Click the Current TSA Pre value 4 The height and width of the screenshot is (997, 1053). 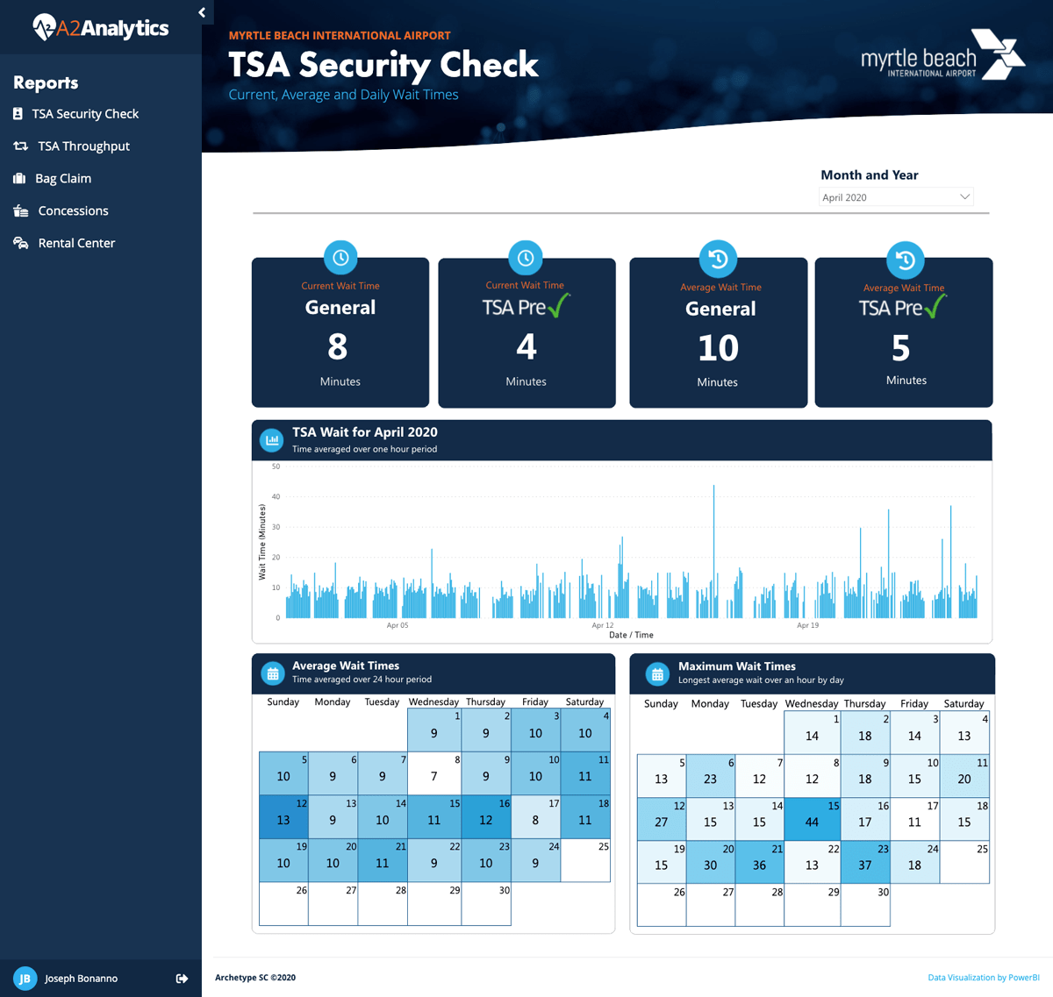(526, 347)
